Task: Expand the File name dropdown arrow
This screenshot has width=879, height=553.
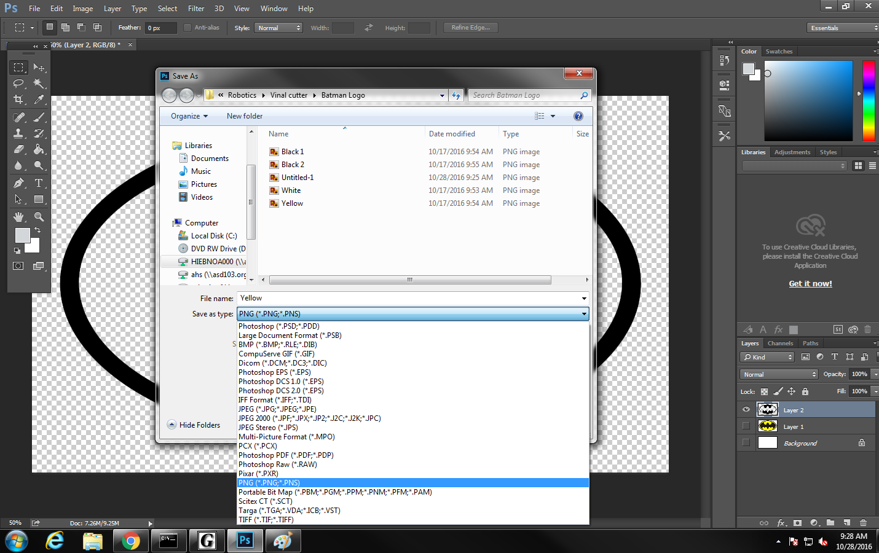Action: click(584, 299)
